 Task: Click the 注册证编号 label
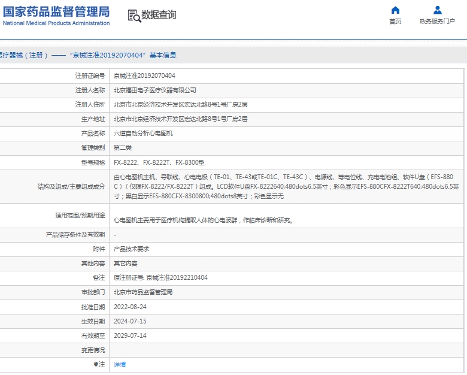90,75
